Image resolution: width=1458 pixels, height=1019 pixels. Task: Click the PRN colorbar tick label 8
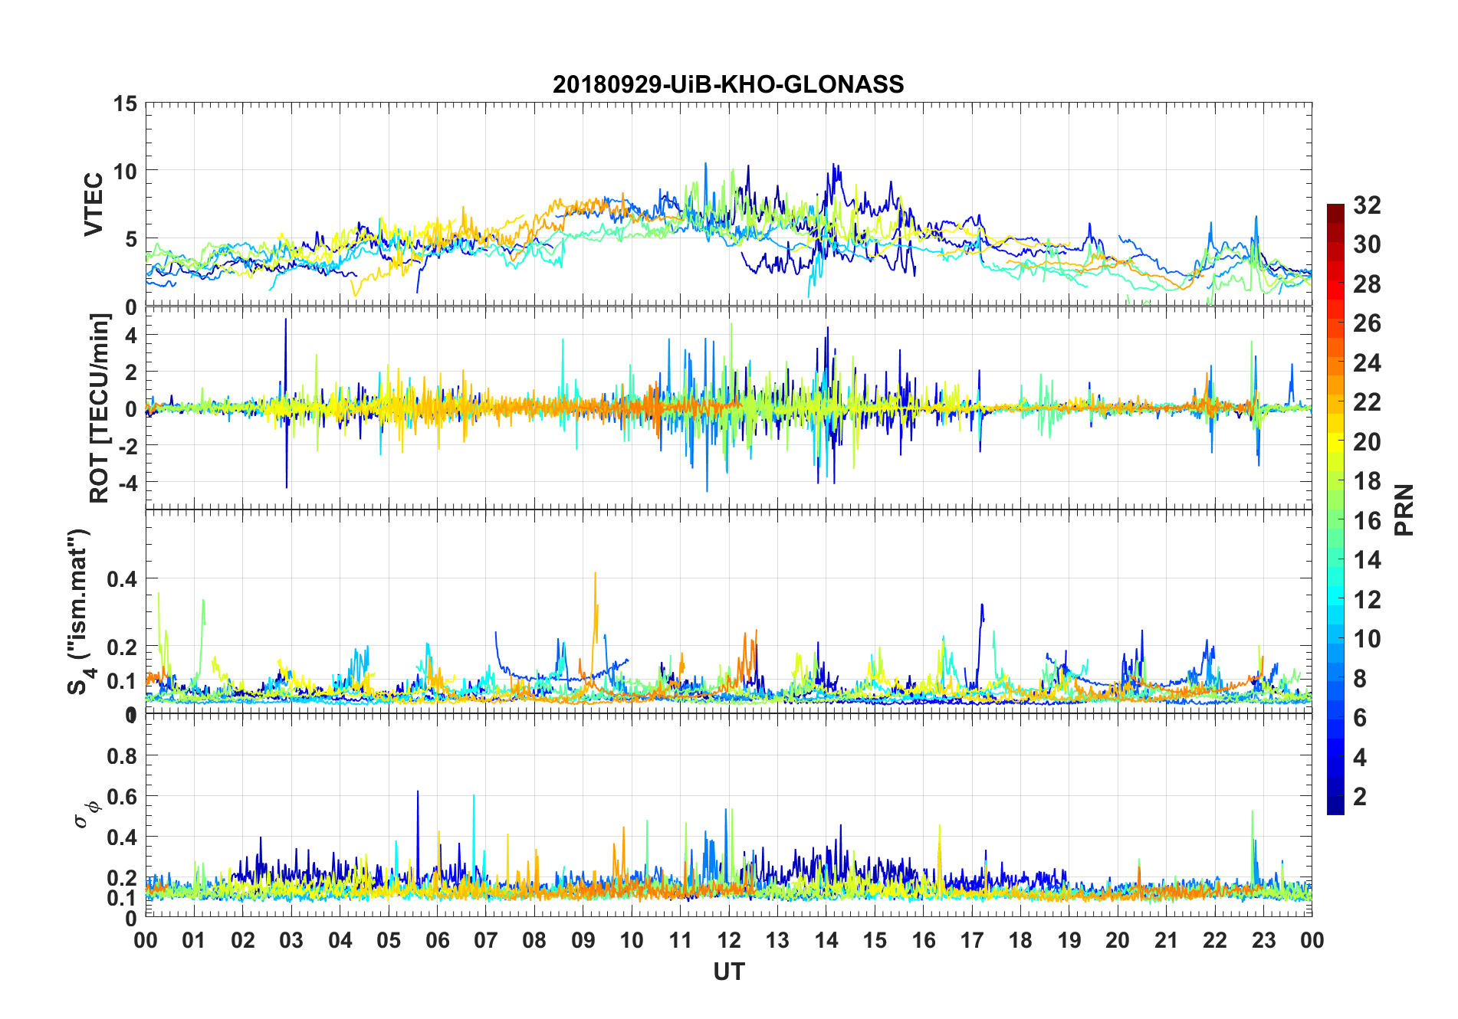click(1361, 678)
